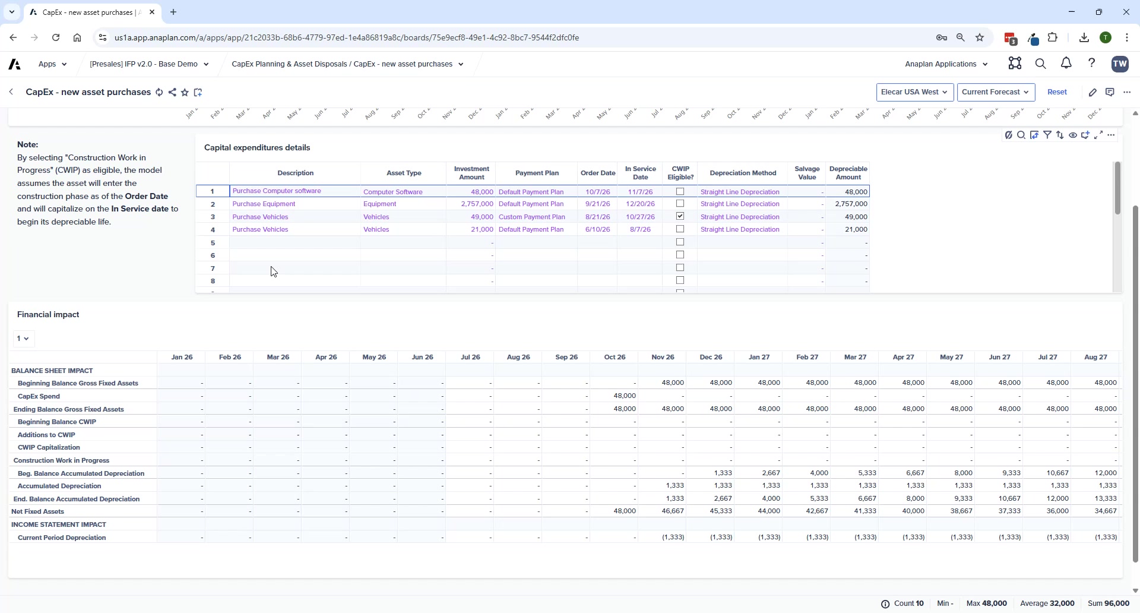This screenshot has height=613, width=1140.
Task: Open the page edit pencil icon
Action: [x=1092, y=92]
